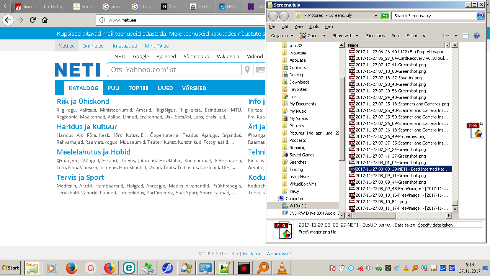
Task: Click the virtual keyboard icon in the NETI search box
Action: point(260,70)
